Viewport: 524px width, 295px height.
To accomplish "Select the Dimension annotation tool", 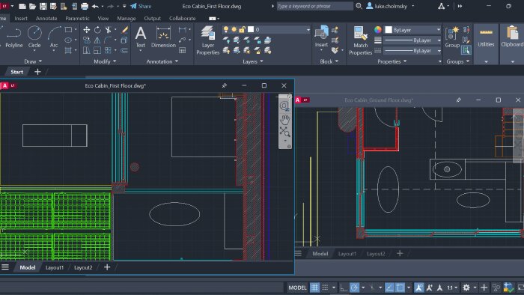I will coord(163,37).
